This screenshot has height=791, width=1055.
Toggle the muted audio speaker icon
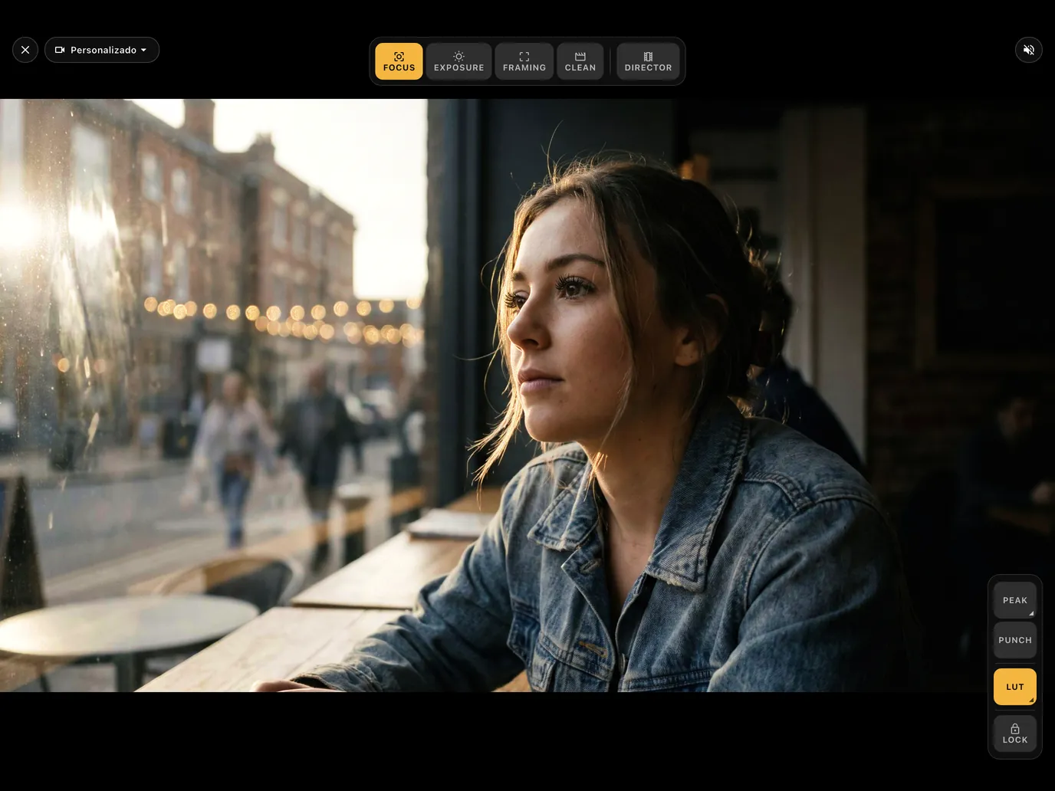coord(1029,50)
